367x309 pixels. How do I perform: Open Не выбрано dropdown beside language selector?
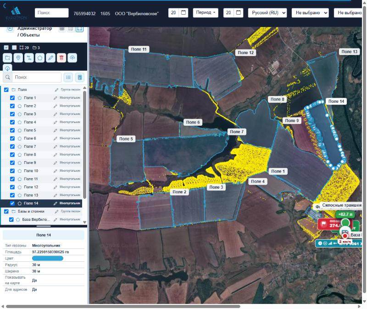(310, 13)
